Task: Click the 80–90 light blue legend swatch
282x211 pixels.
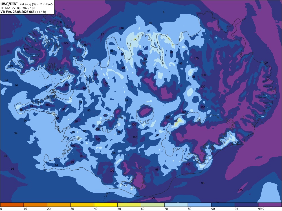Action: (200, 205)
